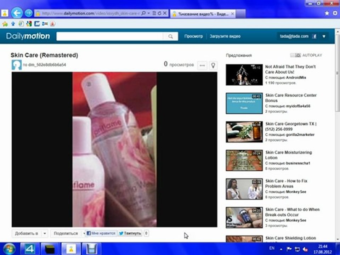Open 'Skin Care Shielding Lotion' video title
The height and width of the screenshot is (255, 340).
(290, 238)
